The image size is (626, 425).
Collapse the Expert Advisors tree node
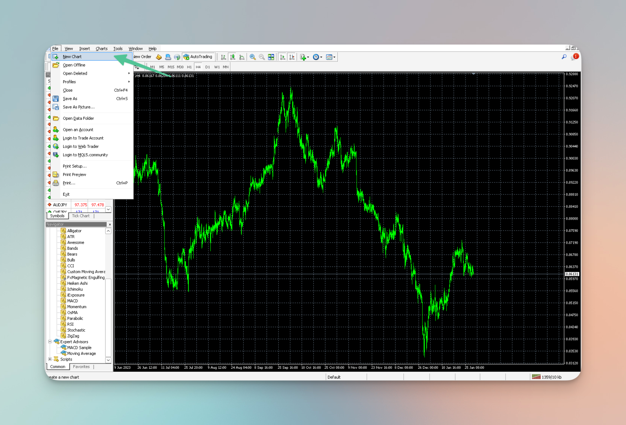[x=50, y=342]
